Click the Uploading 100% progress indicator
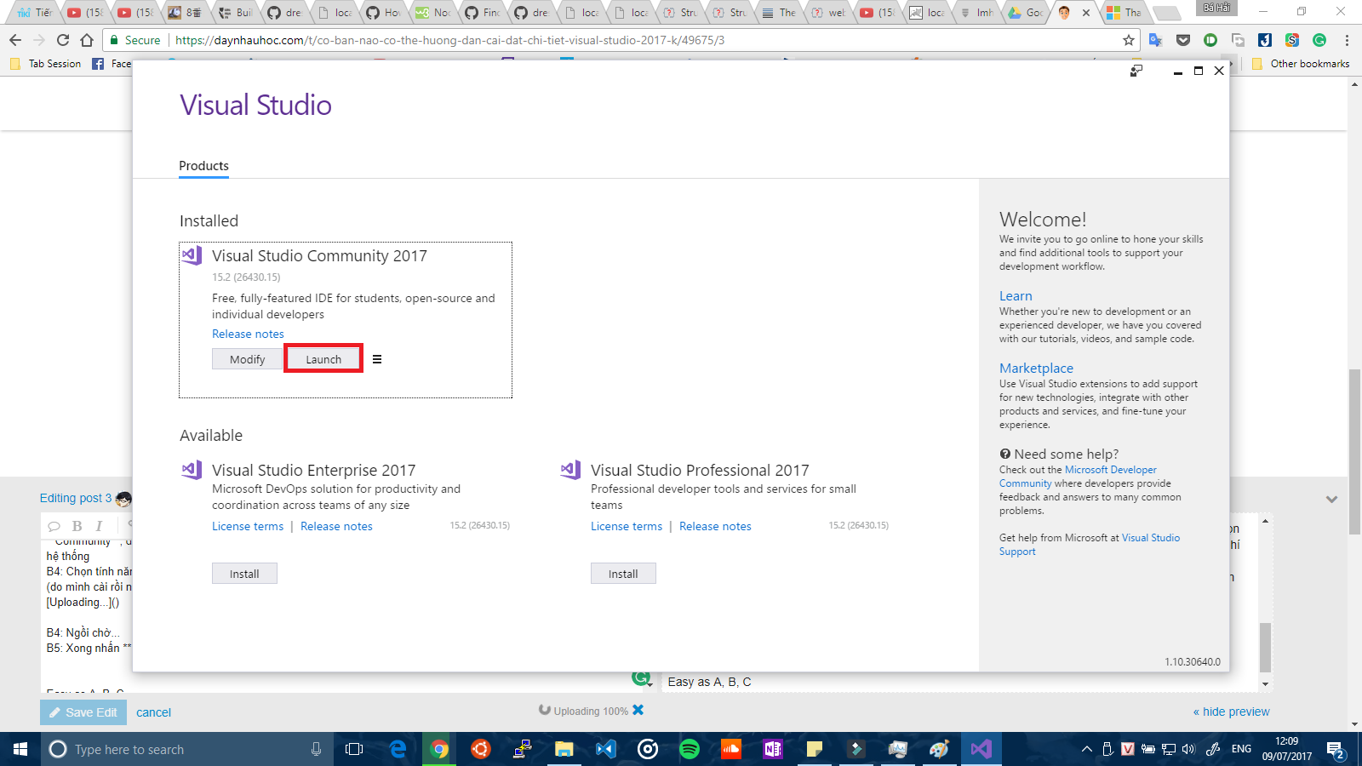The image size is (1362, 766). tap(590, 710)
